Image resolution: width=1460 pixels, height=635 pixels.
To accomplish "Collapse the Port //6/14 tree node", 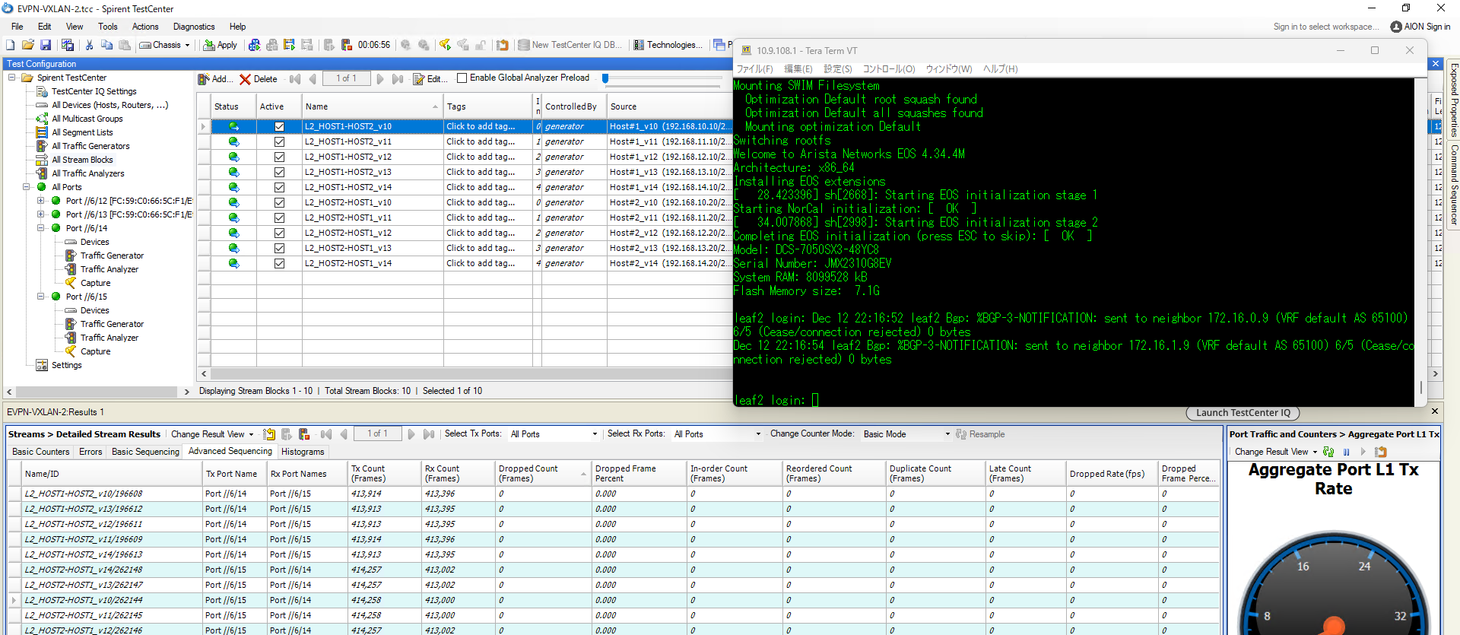I will [41, 228].
